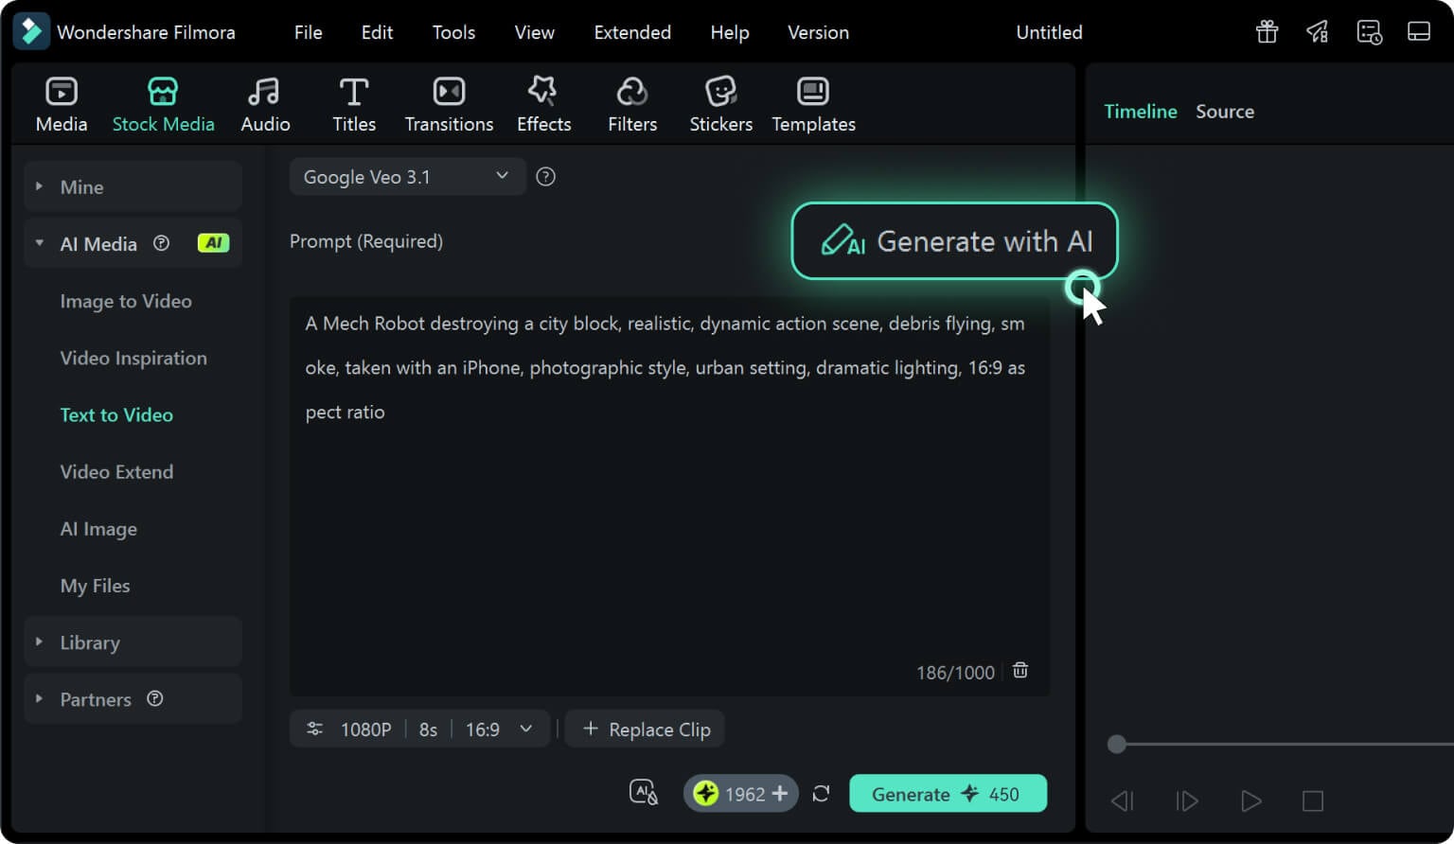Screen dimensions: 1454x844
Task: Open the Stickers panel
Action: point(720,102)
